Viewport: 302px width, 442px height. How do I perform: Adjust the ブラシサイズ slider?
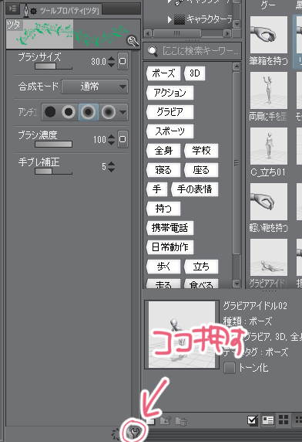pyautogui.click(x=53, y=66)
